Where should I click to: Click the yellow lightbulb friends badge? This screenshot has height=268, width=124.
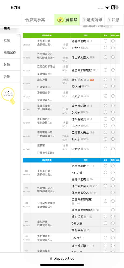(x=8, y=96)
